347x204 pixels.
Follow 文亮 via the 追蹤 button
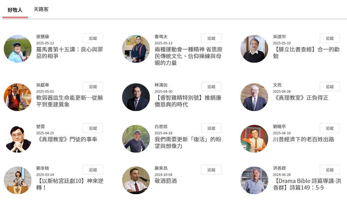click(330, 87)
